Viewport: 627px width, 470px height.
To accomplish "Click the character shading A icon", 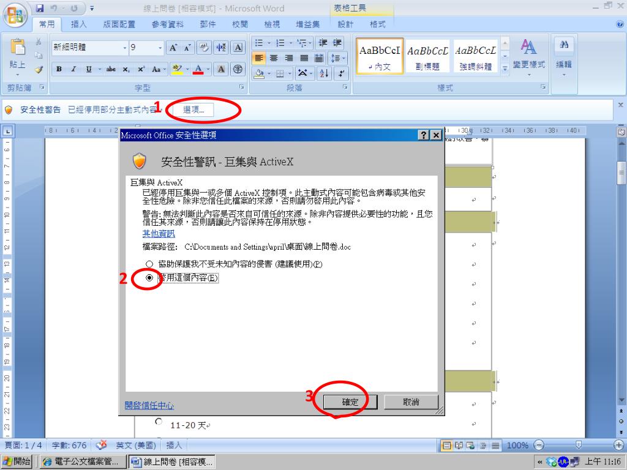I will pos(220,69).
